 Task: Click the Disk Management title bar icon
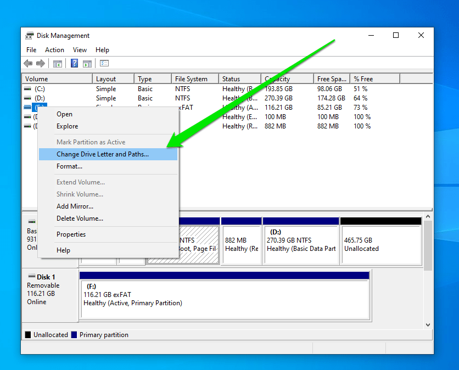30,36
